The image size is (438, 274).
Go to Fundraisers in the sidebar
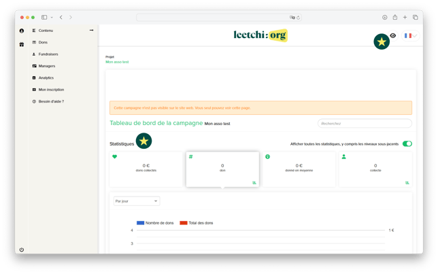[48, 54]
